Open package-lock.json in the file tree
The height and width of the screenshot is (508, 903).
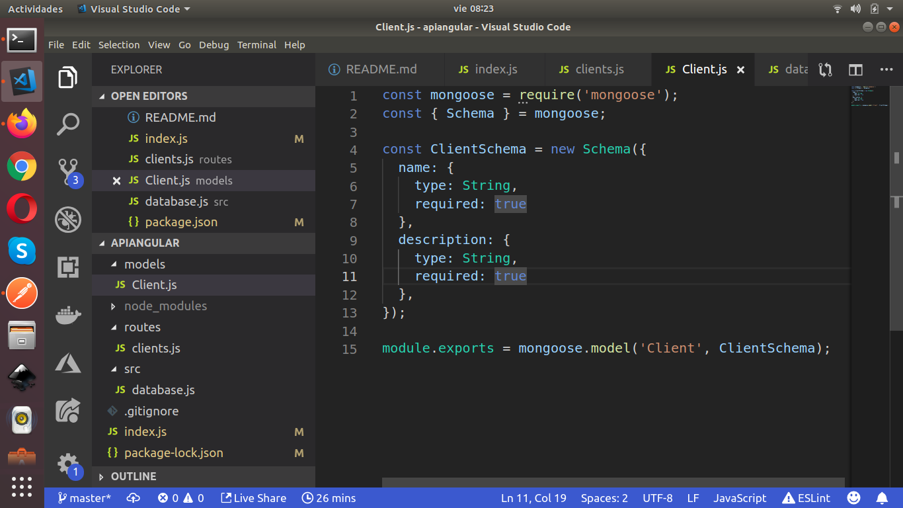pyautogui.click(x=204, y=453)
